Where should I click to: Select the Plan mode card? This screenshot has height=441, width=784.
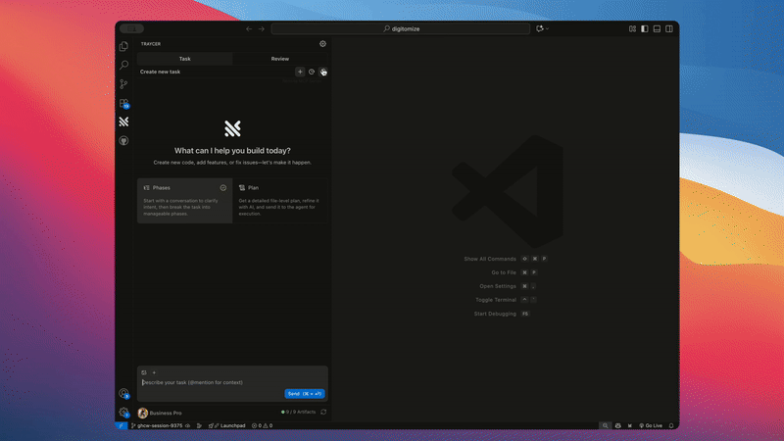click(280, 201)
